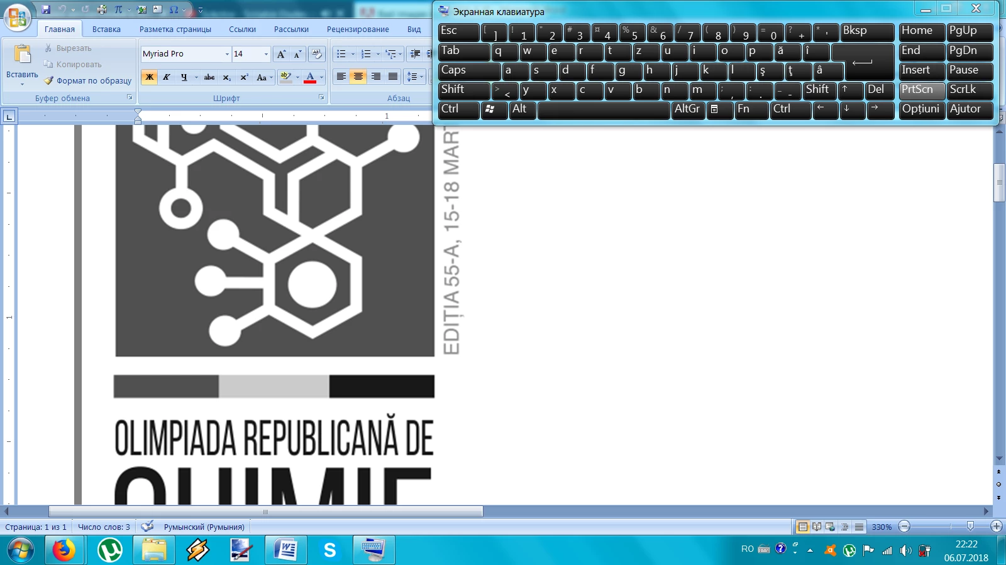Click the Вставить paste icon

(x=22, y=55)
